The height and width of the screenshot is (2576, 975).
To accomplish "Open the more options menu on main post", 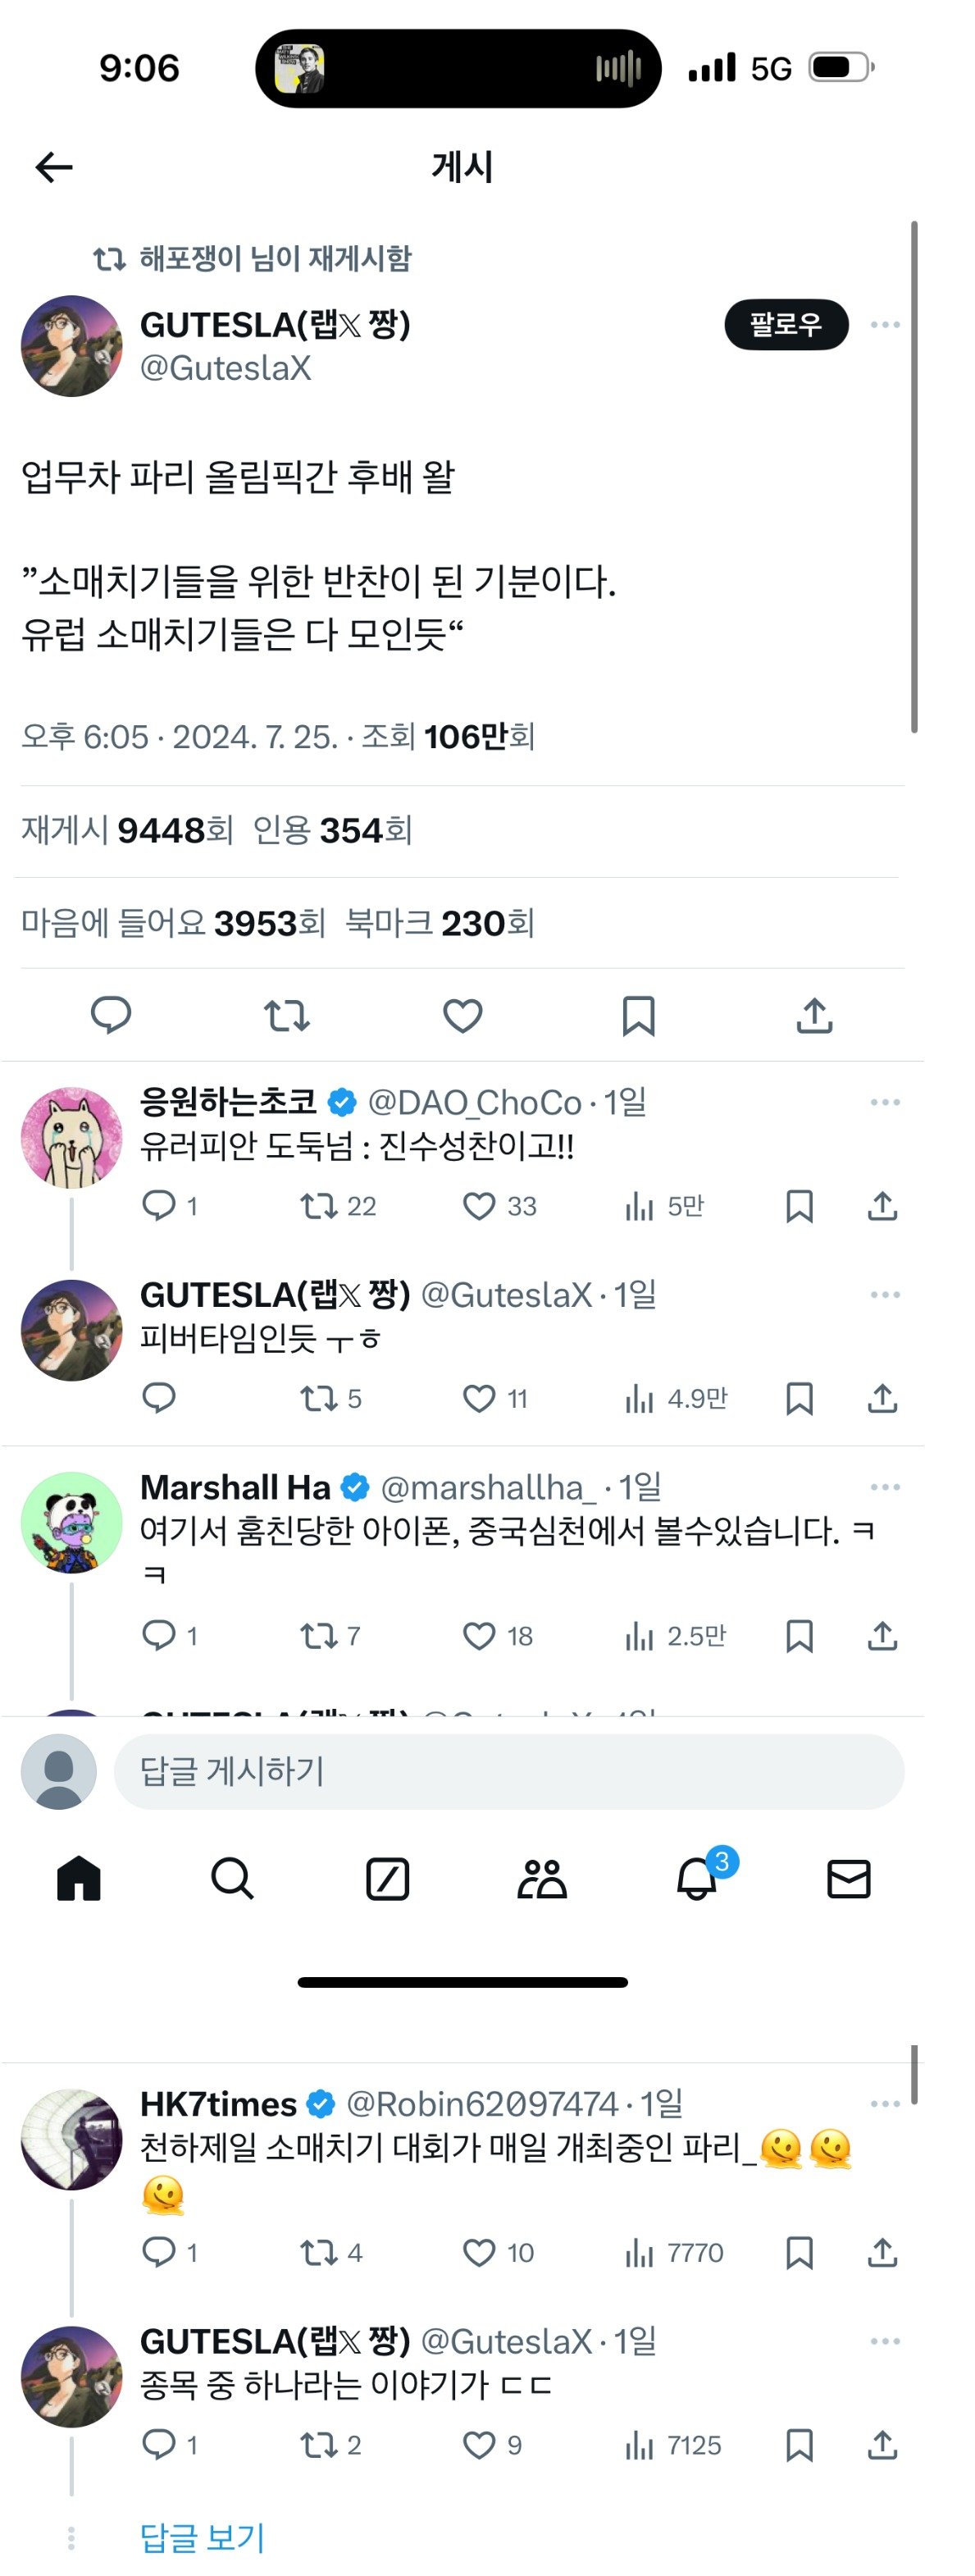I will 885,325.
